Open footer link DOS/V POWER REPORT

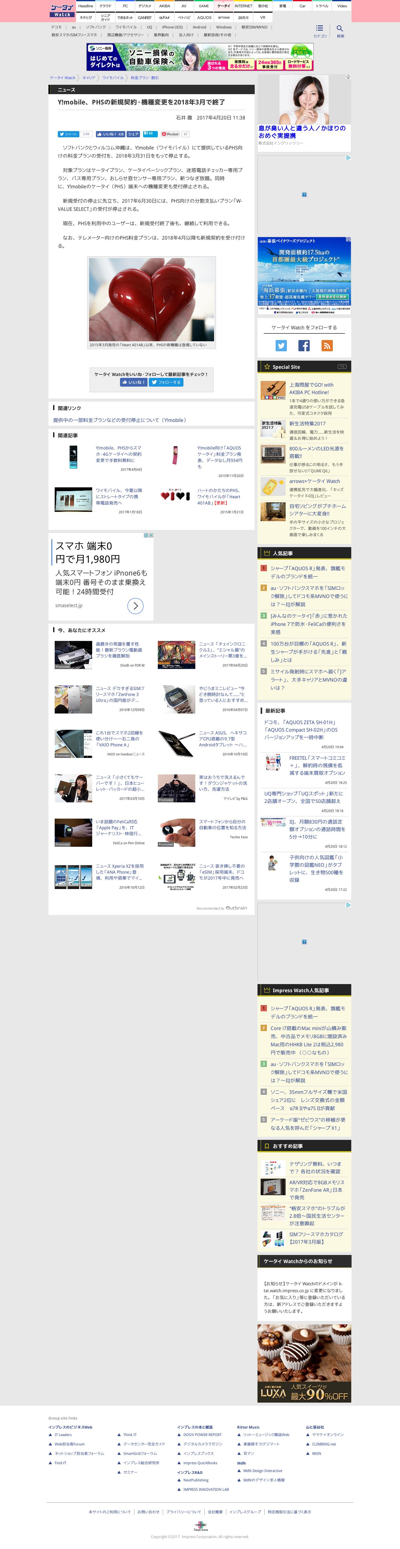pyautogui.click(x=202, y=1434)
